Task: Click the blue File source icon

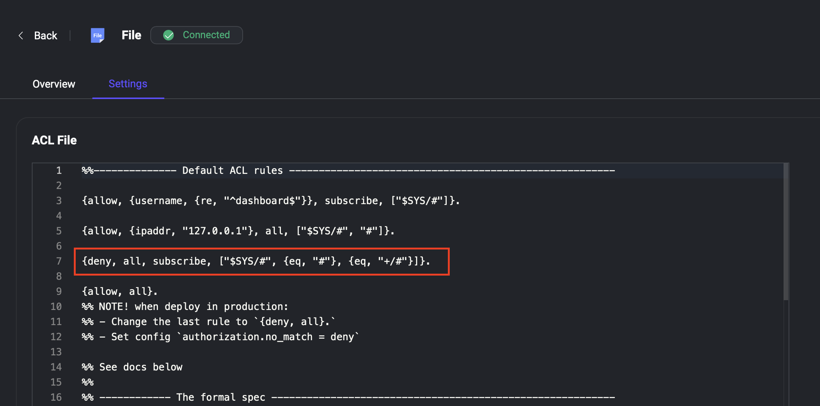Action: (x=97, y=36)
